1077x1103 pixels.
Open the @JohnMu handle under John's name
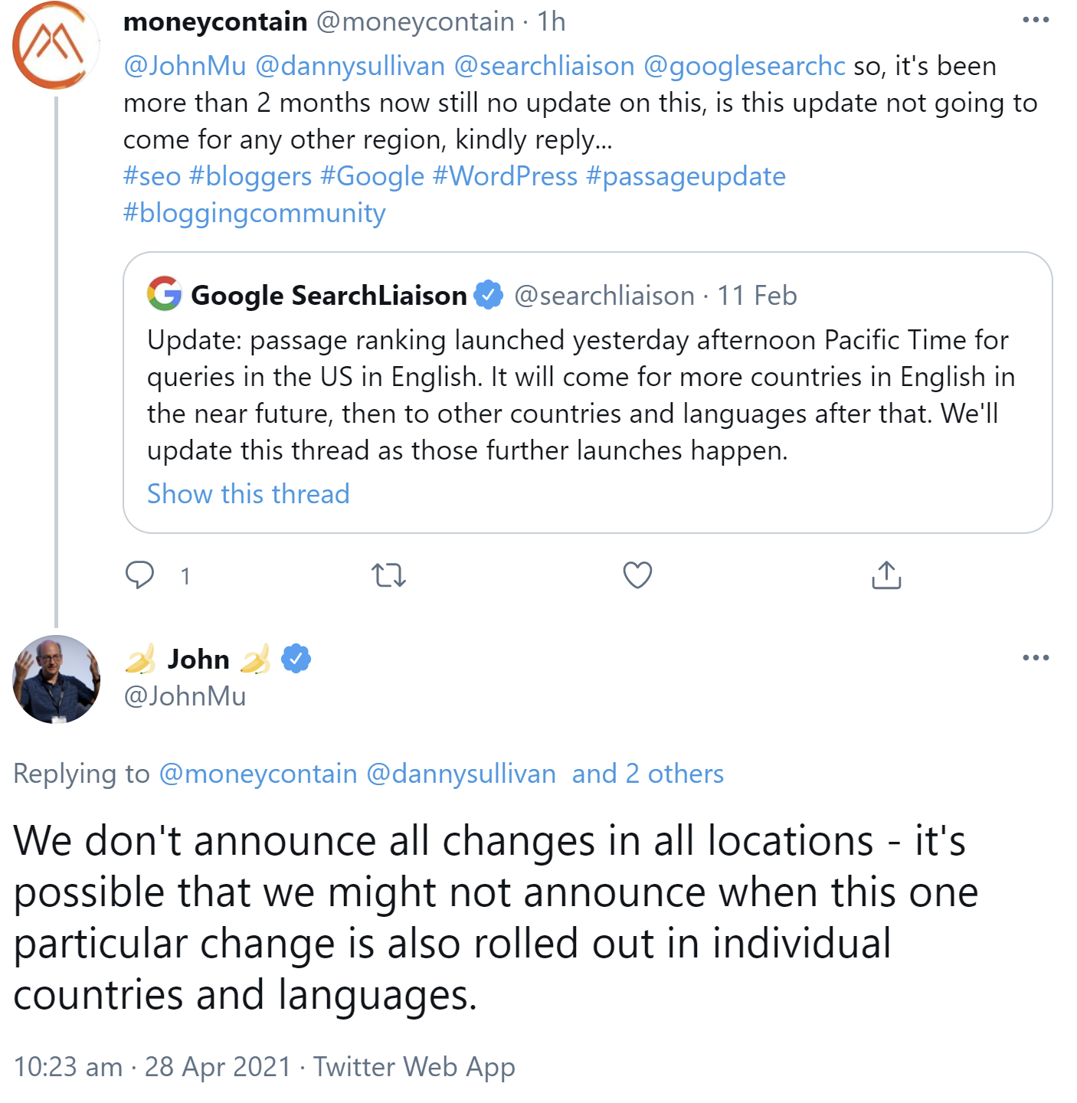185,696
